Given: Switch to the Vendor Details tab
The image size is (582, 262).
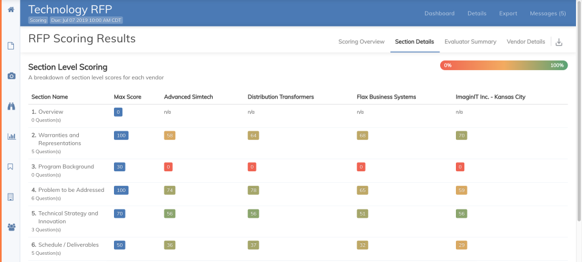Looking at the screenshot, I should click(x=526, y=42).
